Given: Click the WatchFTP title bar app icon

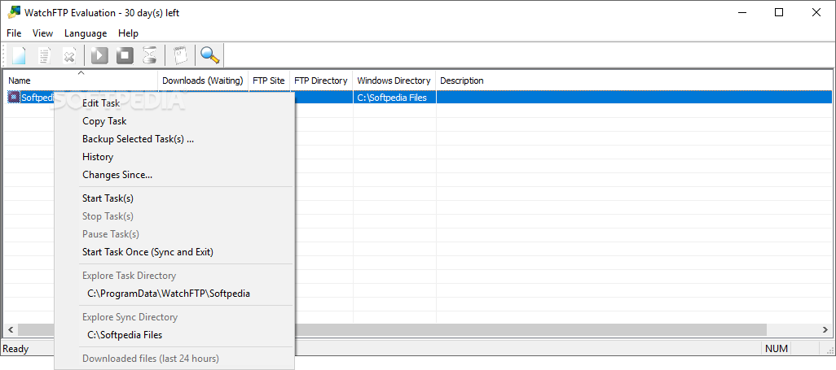Looking at the screenshot, I should click(14, 12).
